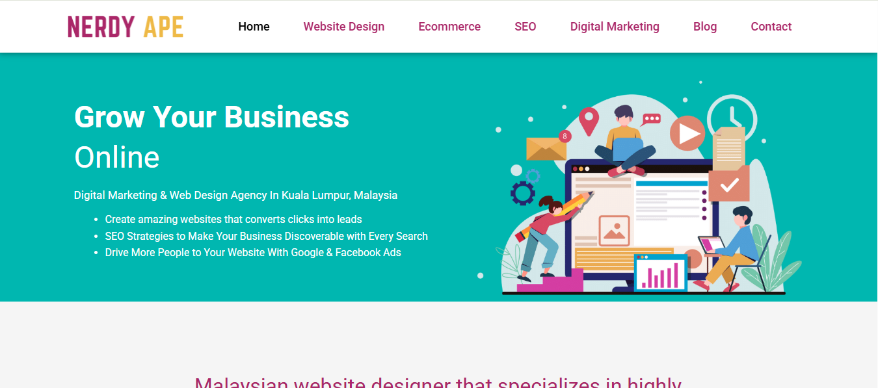Open the Digital Marketing menu item
Viewport: 878px width, 388px height.
615,27
